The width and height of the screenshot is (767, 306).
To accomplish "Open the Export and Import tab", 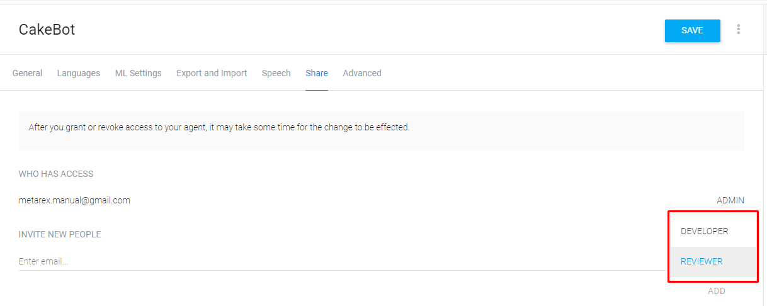I will (212, 73).
